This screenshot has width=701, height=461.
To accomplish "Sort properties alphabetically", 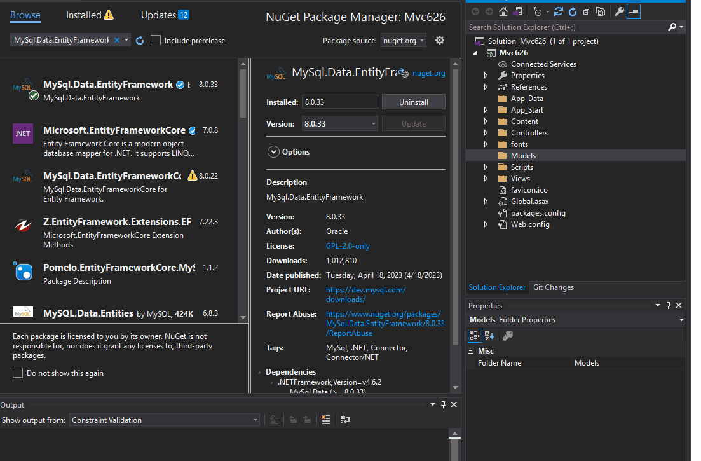I will pos(489,336).
